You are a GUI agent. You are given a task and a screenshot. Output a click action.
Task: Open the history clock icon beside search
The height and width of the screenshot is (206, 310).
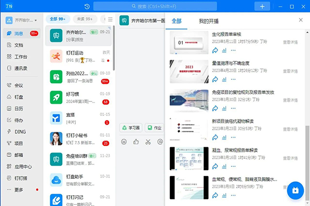(87, 7)
